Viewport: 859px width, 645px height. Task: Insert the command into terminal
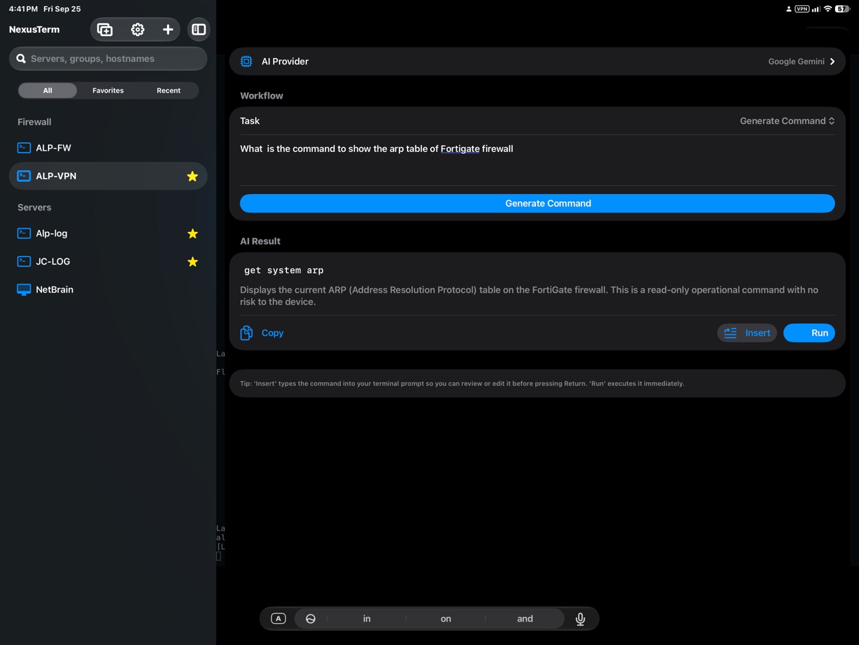(747, 333)
